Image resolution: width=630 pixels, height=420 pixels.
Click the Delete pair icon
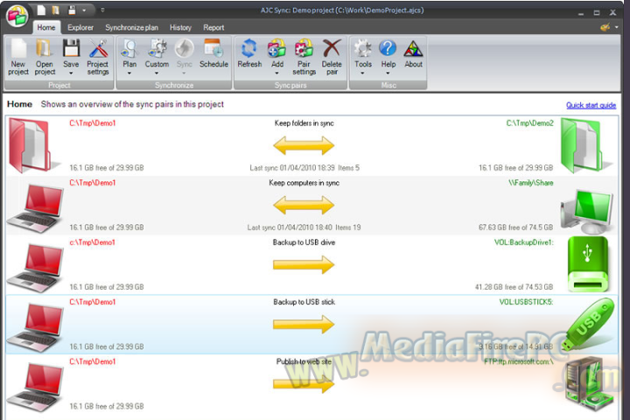click(332, 49)
